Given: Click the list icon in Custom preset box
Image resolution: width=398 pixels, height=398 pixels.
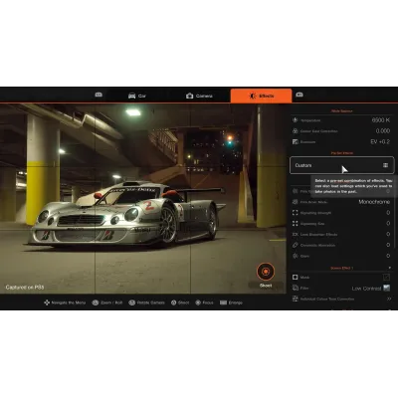Looking at the screenshot, I should point(385,165).
